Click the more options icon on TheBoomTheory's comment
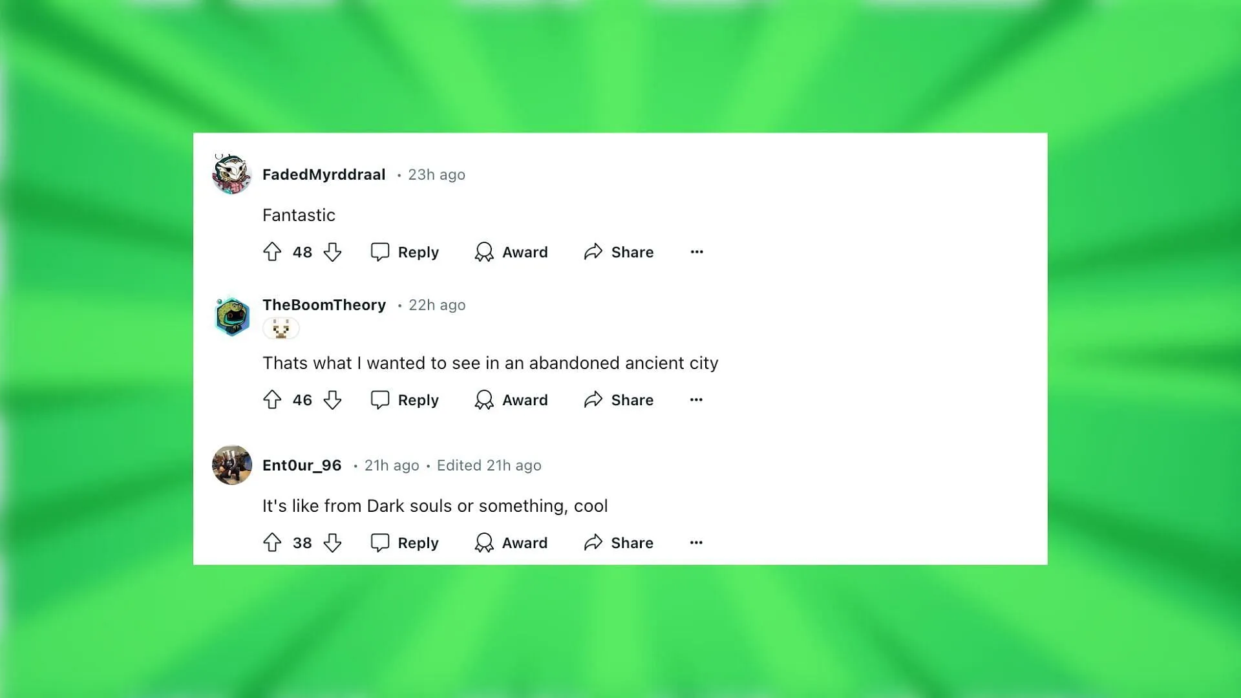The image size is (1241, 698). tap(695, 399)
